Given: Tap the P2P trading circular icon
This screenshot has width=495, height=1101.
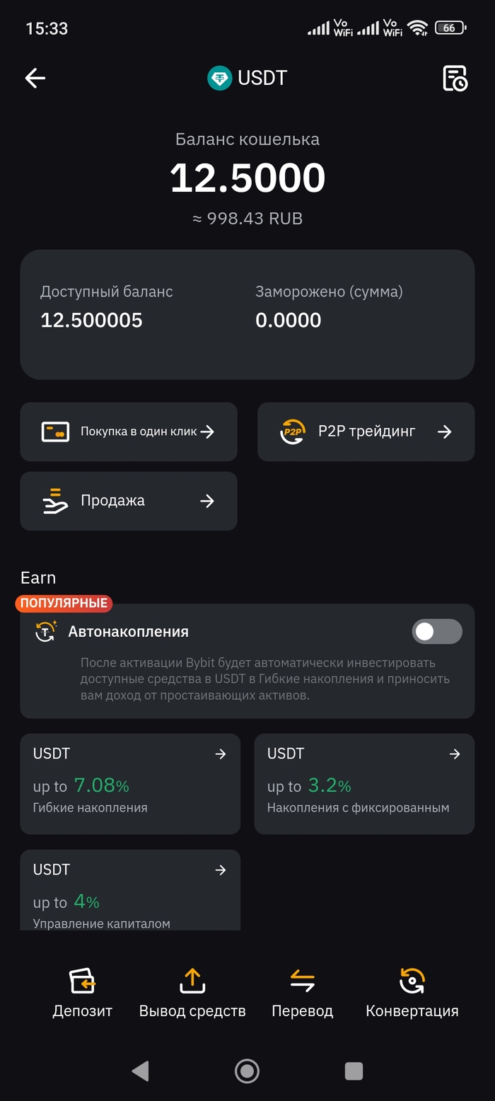Looking at the screenshot, I should pyautogui.click(x=293, y=432).
